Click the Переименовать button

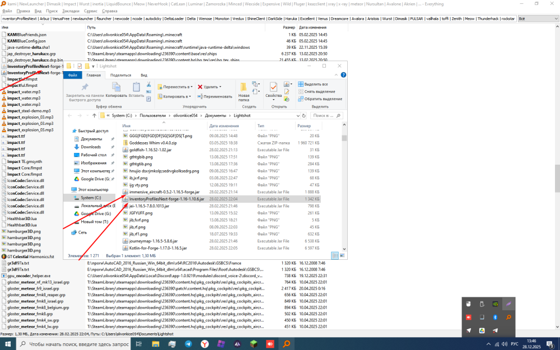click(214, 96)
